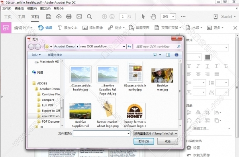Viewport: 239px width, 157px height.
Task: Click the page number input field
Action: [x=123, y=16]
